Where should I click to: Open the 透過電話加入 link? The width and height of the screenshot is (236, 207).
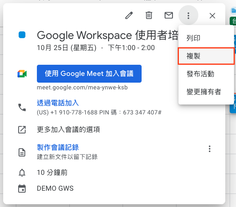(58, 103)
